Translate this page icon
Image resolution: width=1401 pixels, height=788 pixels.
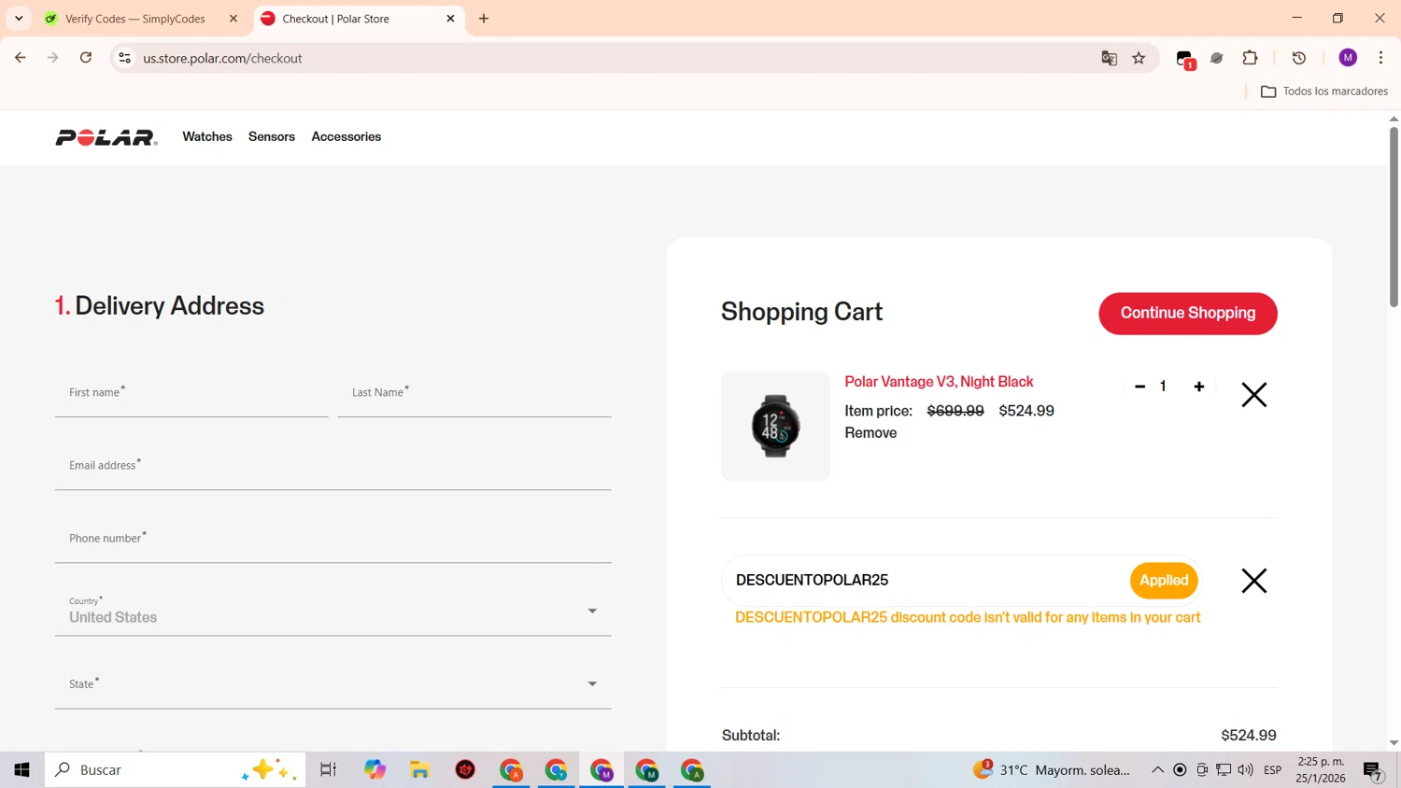coord(1110,58)
